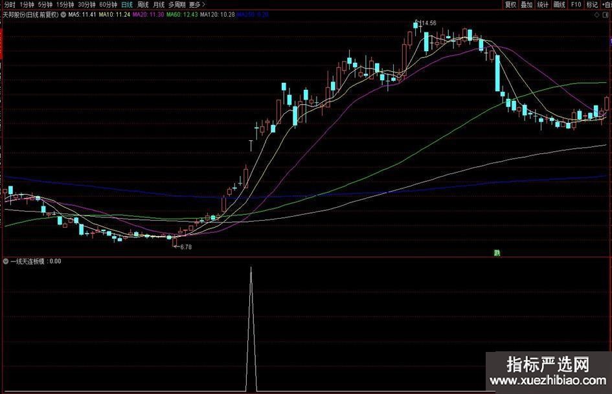Click the MA10: 11.24 label
612x394 pixels.
[115, 15]
